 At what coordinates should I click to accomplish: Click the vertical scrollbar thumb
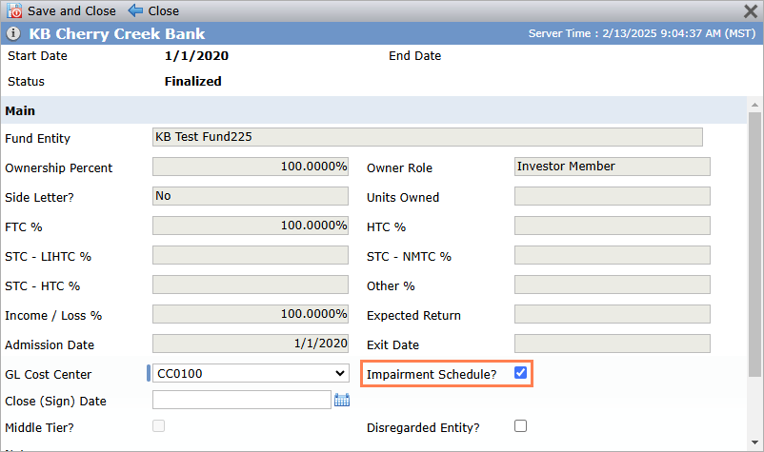[x=754, y=245]
